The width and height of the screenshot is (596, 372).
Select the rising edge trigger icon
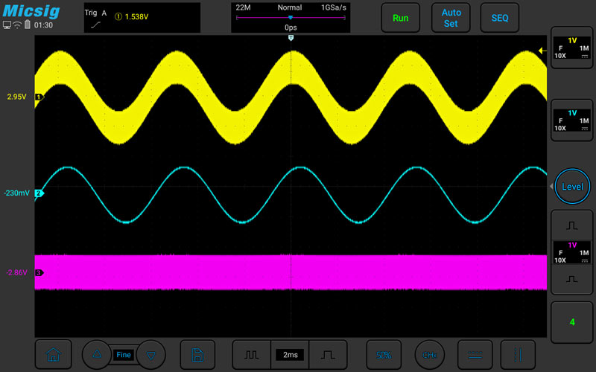pos(96,25)
